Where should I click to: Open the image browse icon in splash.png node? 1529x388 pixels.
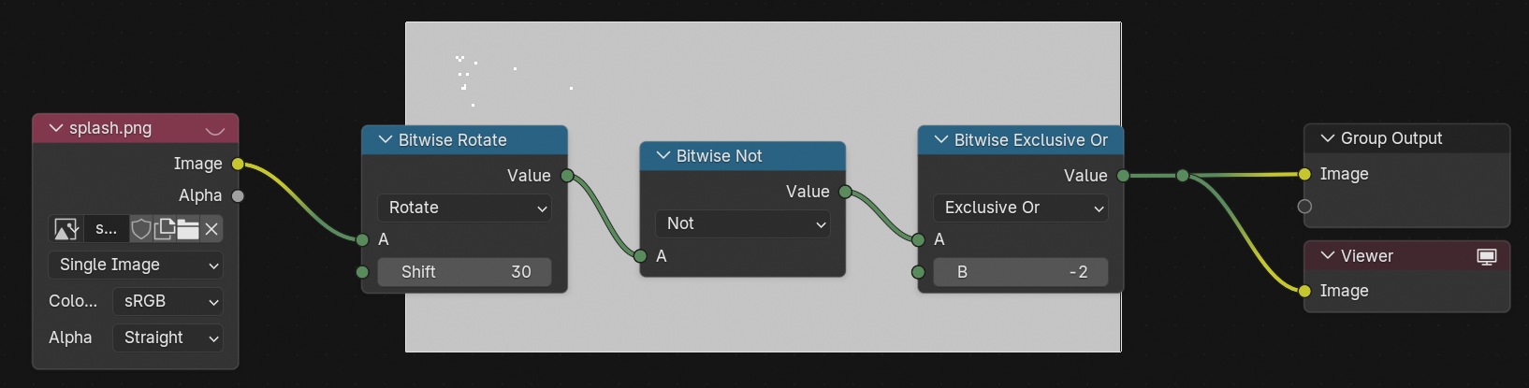66,229
